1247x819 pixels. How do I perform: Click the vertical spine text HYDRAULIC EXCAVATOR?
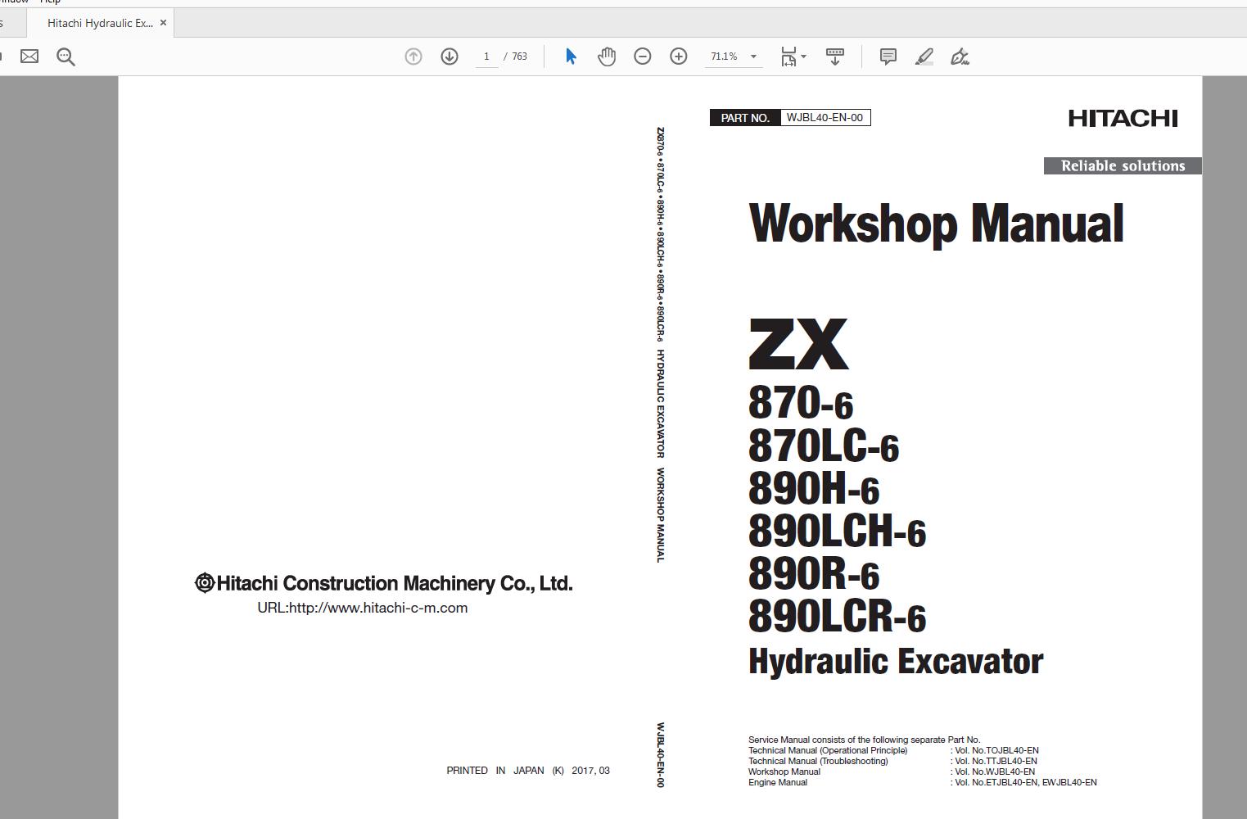click(660, 404)
